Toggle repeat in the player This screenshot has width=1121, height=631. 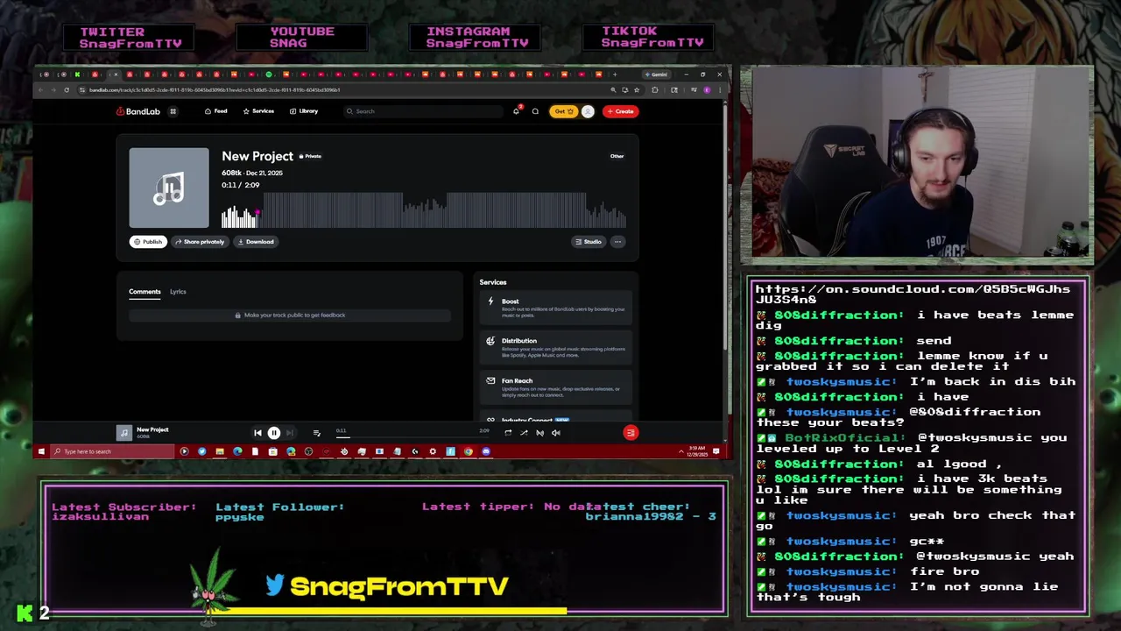(x=508, y=433)
